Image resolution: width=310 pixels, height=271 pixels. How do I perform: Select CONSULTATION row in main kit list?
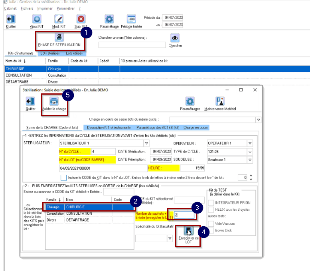[x=157, y=75]
